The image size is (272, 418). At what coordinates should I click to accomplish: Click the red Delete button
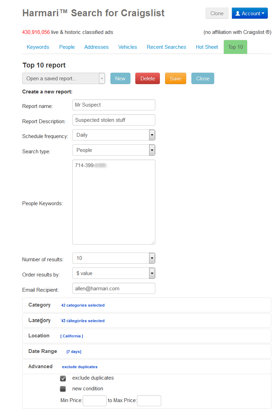tap(148, 79)
